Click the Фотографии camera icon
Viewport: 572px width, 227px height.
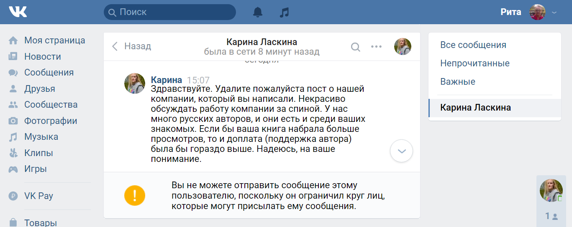pyautogui.click(x=13, y=121)
